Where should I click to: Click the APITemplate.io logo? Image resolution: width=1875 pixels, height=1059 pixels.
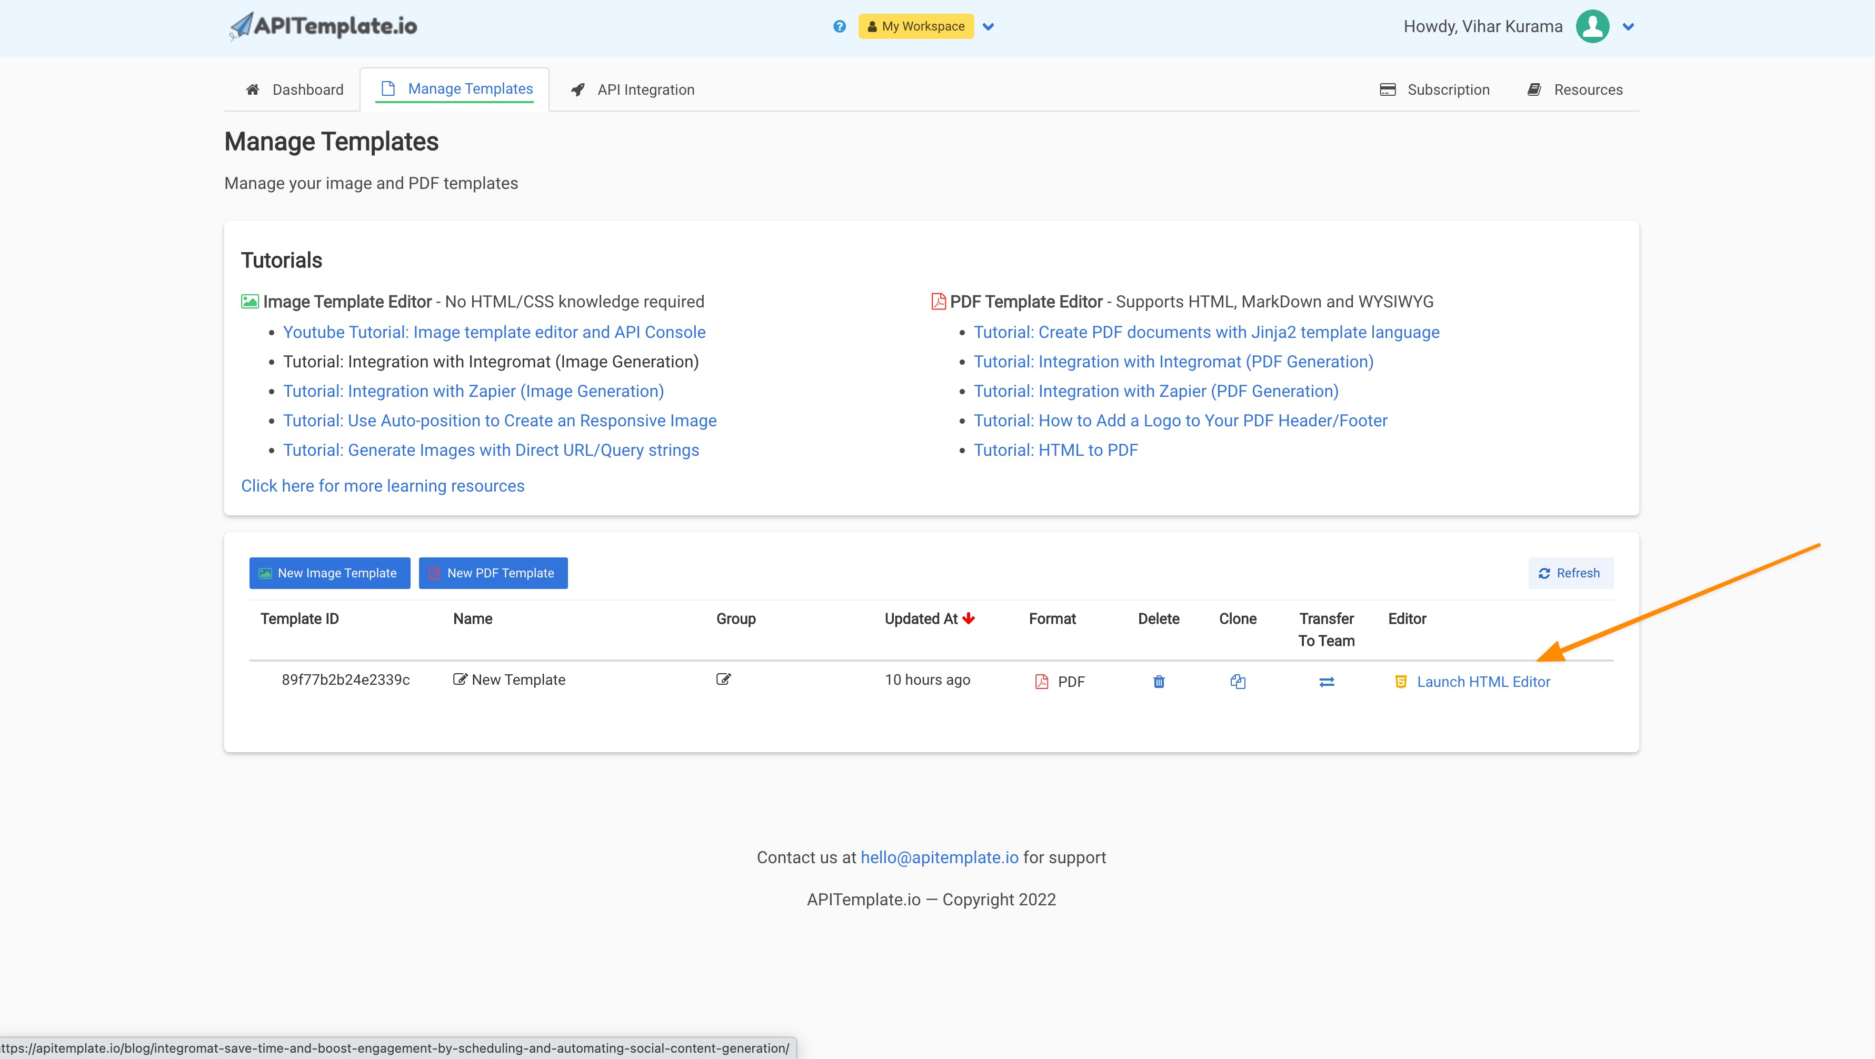[x=323, y=26]
